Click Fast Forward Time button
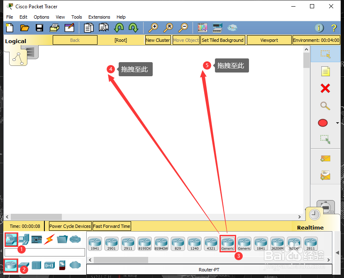This screenshot has height=278, width=344. click(x=112, y=226)
